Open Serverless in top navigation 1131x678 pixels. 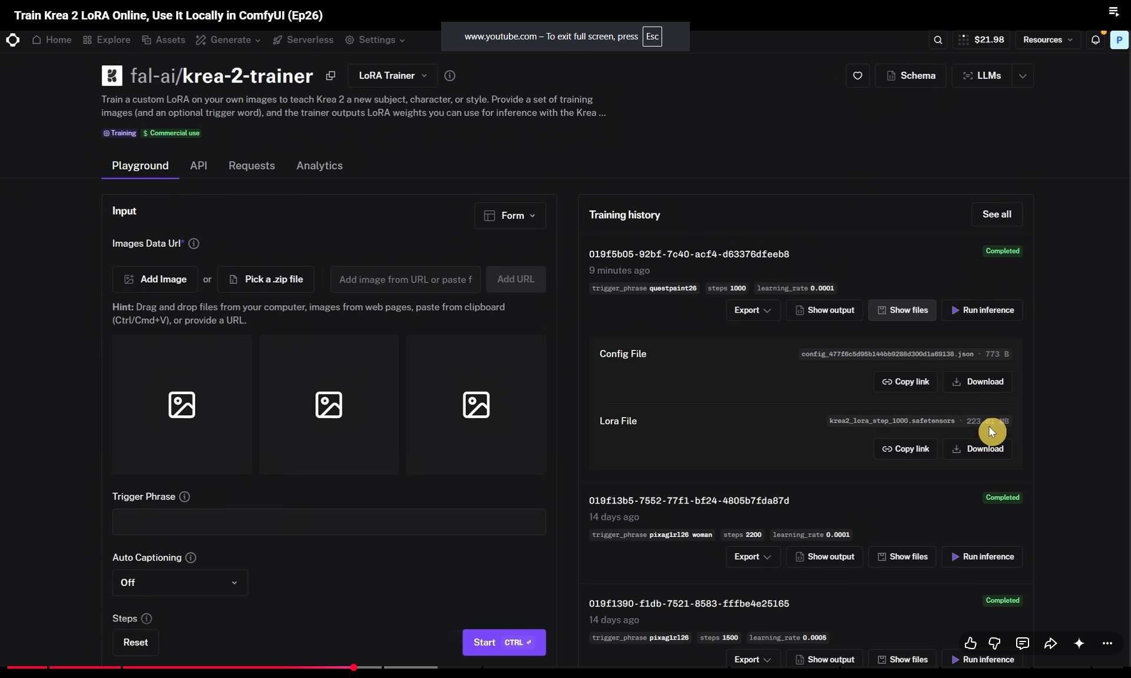click(x=303, y=40)
